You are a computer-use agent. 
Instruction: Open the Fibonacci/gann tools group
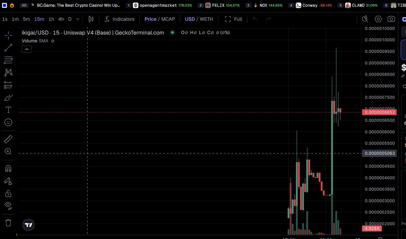(8, 60)
